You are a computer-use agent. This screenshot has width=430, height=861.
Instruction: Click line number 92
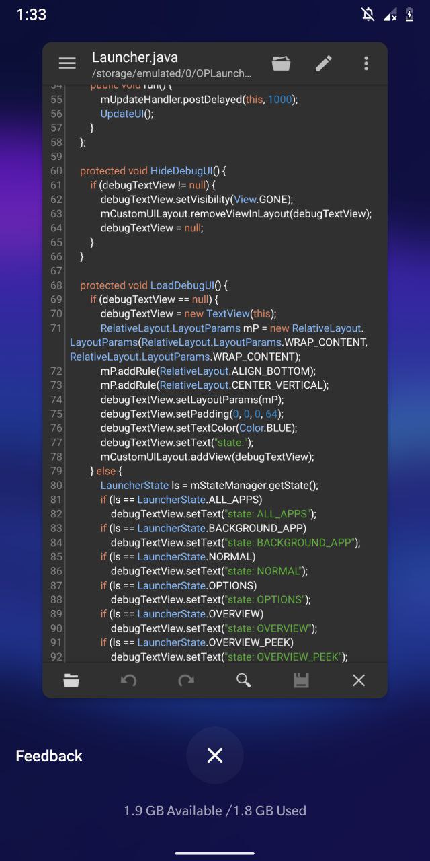click(56, 657)
